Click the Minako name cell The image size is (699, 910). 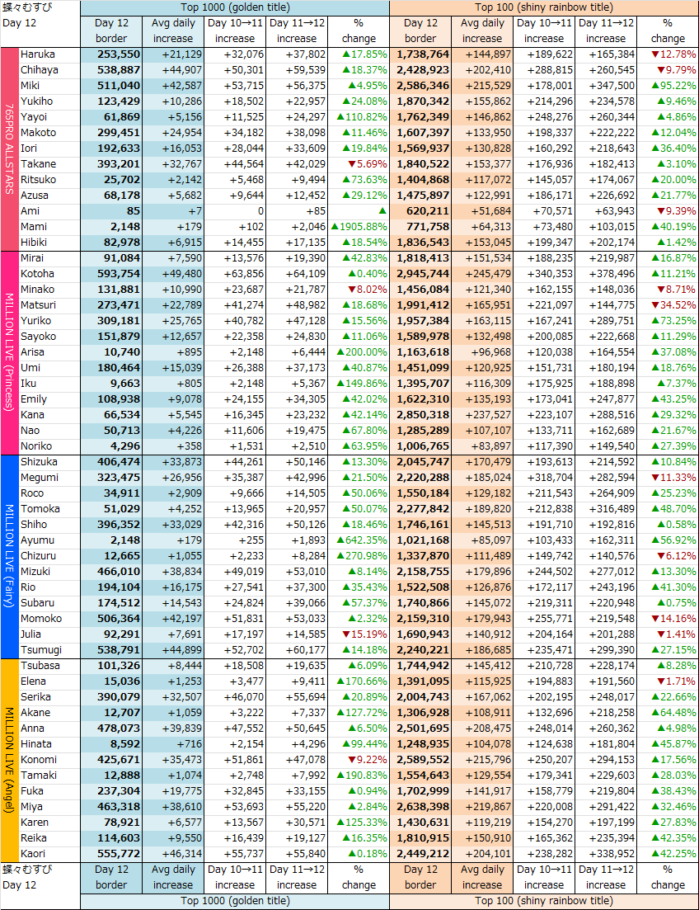pos(50,290)
